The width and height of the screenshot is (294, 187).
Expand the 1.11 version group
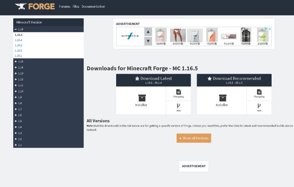click(x=49, y=85)
